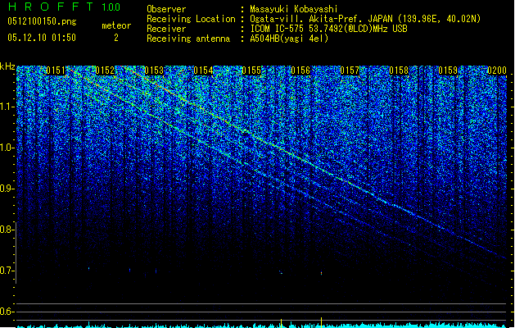
Task: Click the date stamp 05.12.10 01:50
Action: pos(42,38)
